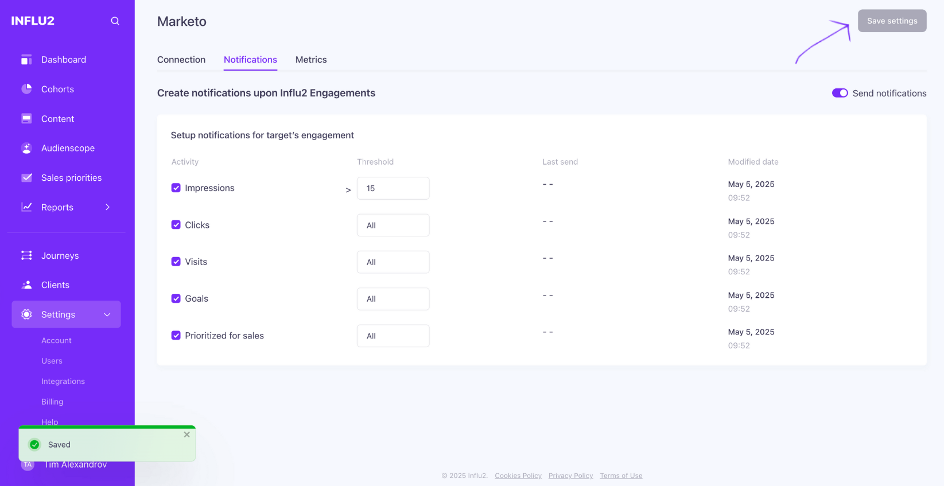Uncheck the Visits checkbox
944x486 pixels.
coord(176,262)
